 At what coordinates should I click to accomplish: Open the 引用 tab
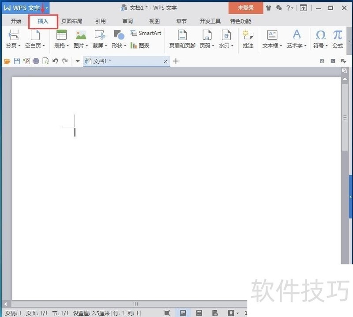click(x=101, y=21)
